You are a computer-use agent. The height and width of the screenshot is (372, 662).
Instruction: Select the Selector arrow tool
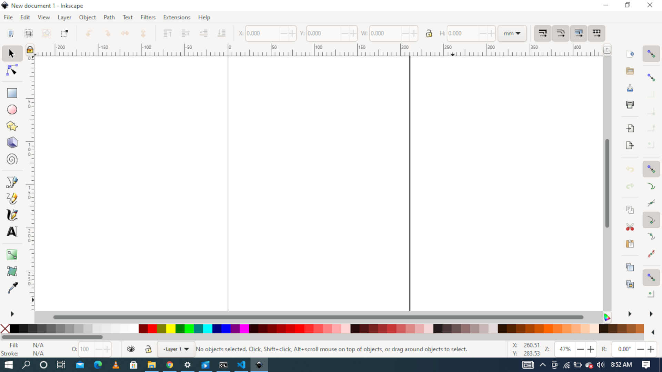(12, 53)
